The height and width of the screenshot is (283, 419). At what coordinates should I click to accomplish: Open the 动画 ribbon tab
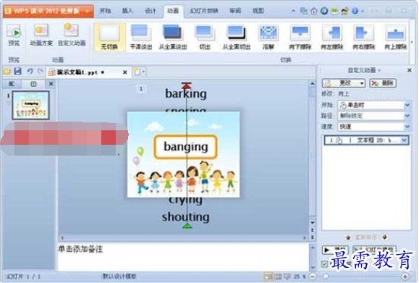pyautogui.click(x=173, y=11)
